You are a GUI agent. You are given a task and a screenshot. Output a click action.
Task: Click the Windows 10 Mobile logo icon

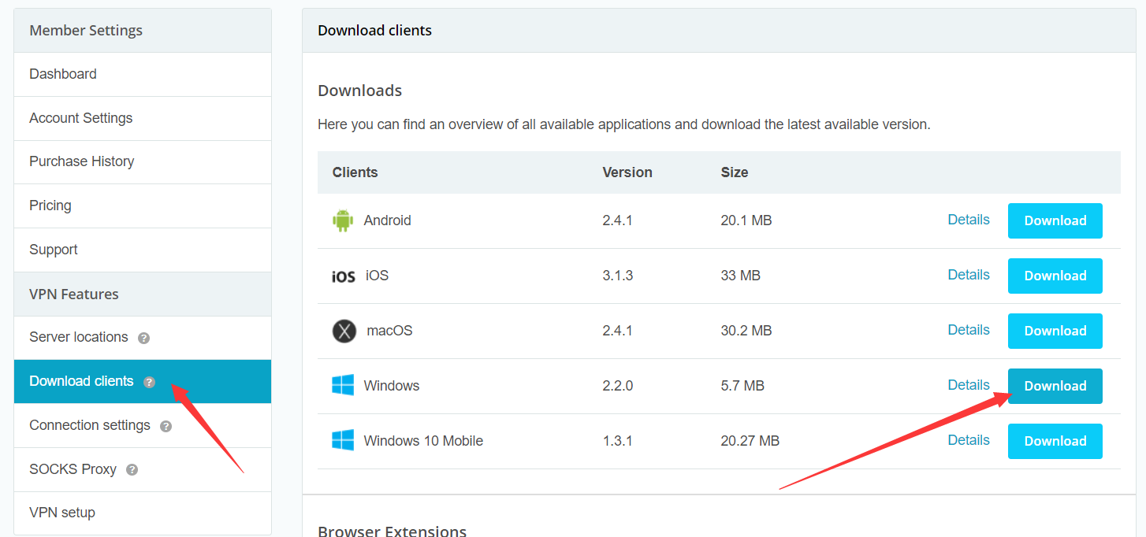(343, 441)
